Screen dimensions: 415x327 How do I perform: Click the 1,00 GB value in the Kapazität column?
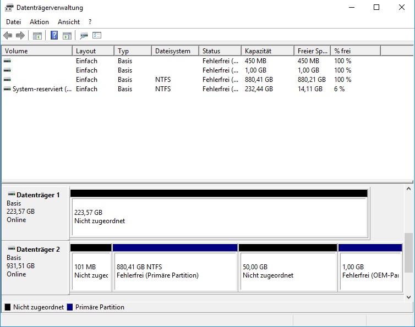pos(255,70)
